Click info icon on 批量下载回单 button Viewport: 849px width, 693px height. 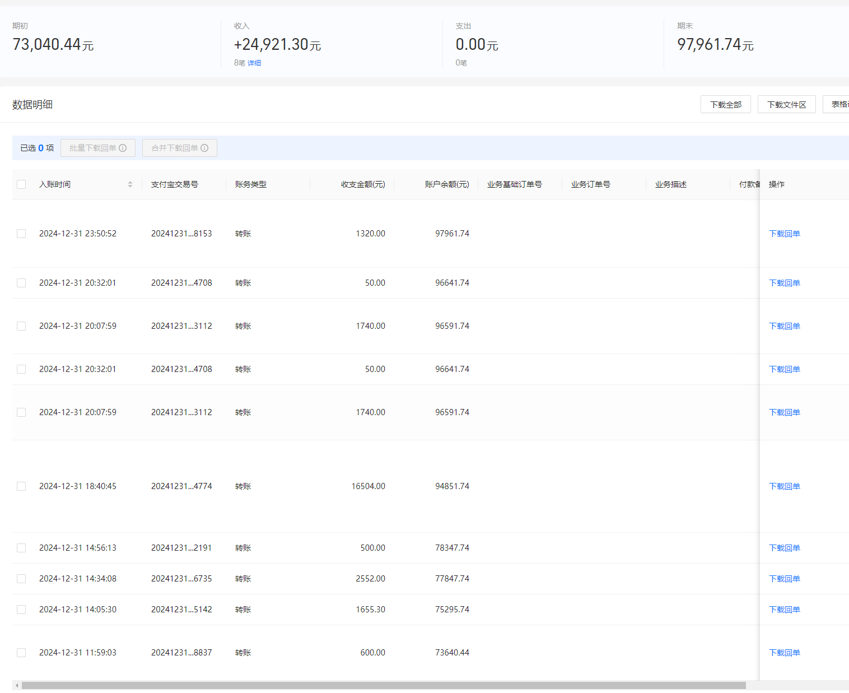click(123, 148)
